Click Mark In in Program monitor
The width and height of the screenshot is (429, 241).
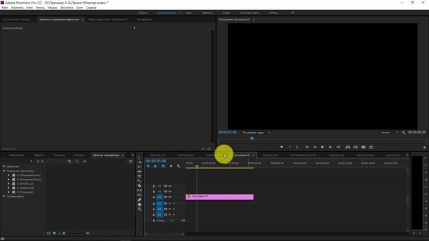290,147
